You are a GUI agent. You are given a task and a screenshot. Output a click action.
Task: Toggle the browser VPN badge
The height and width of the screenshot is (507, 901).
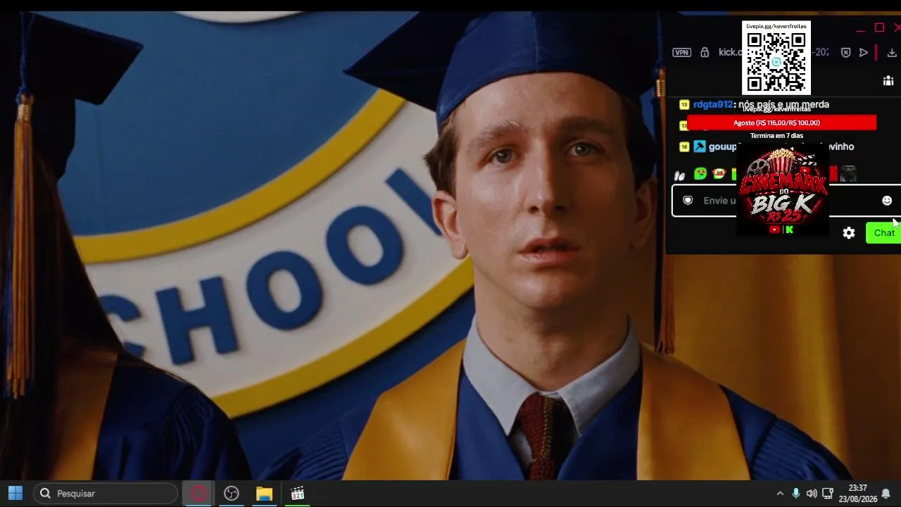(681, 52)
